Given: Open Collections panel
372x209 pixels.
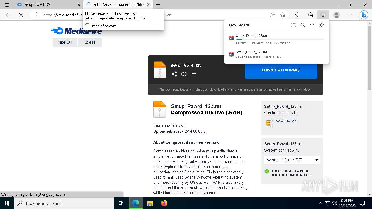Looking at the screenshot, I should pos(310,15).
